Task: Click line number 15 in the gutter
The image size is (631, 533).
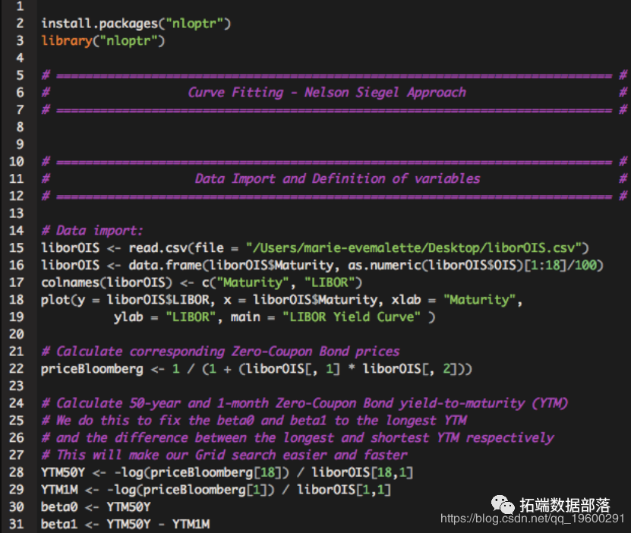Action: [17, 248]
